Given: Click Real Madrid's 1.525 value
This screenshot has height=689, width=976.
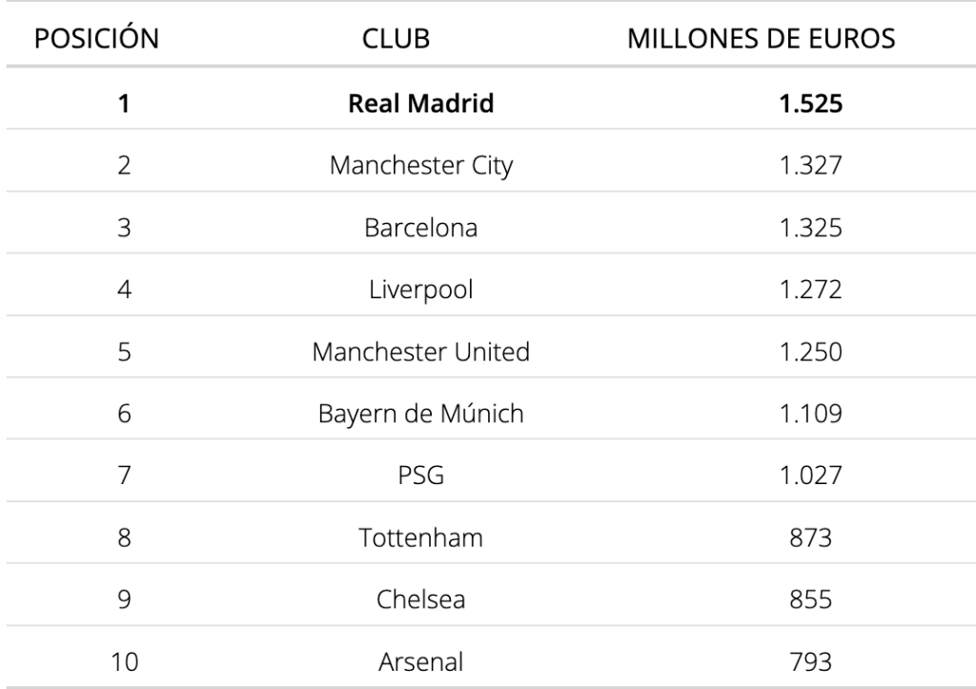Looking at the screenshot, I should point(810,103).
